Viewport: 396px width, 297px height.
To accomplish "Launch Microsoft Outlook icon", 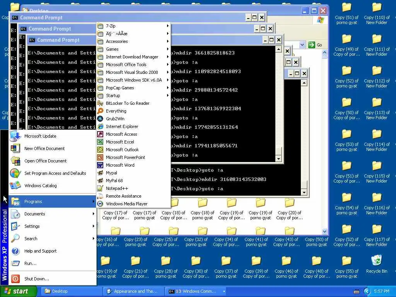I will 100,150.
